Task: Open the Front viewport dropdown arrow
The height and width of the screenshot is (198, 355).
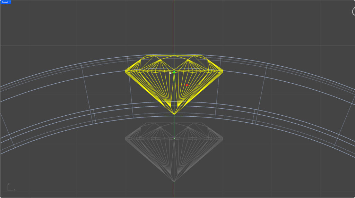Action: pos(10,2)
